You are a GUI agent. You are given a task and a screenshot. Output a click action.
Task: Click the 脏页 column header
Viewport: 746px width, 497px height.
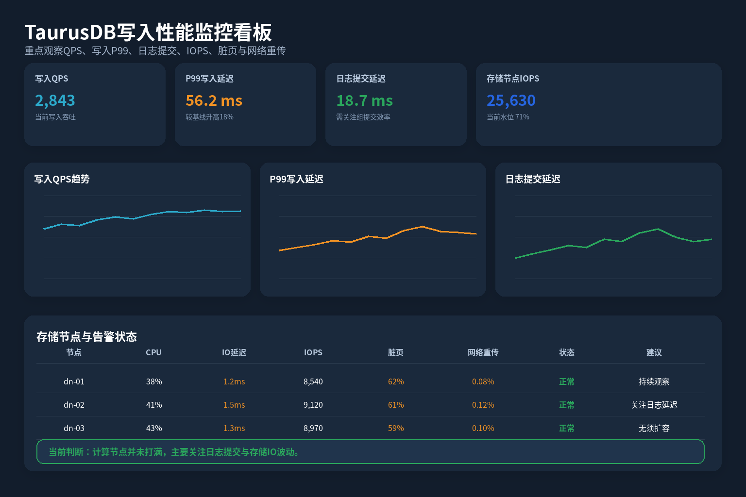click(x=396, y=352)
